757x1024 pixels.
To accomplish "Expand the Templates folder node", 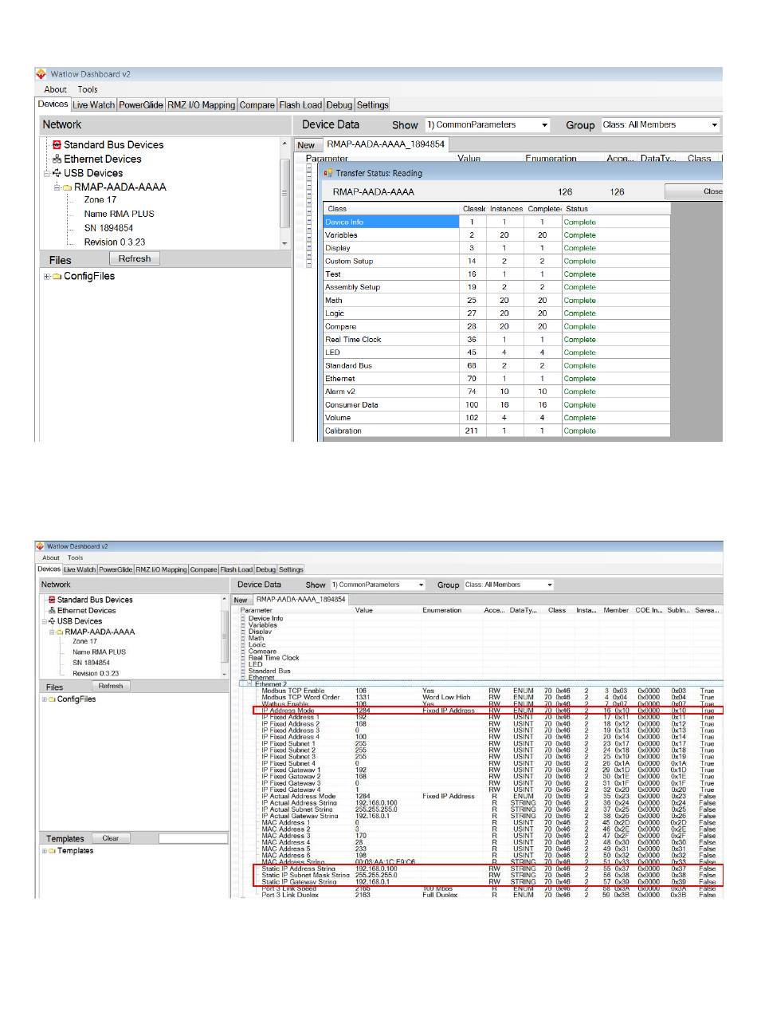I will pyautogui.click(x=45, y=851).
